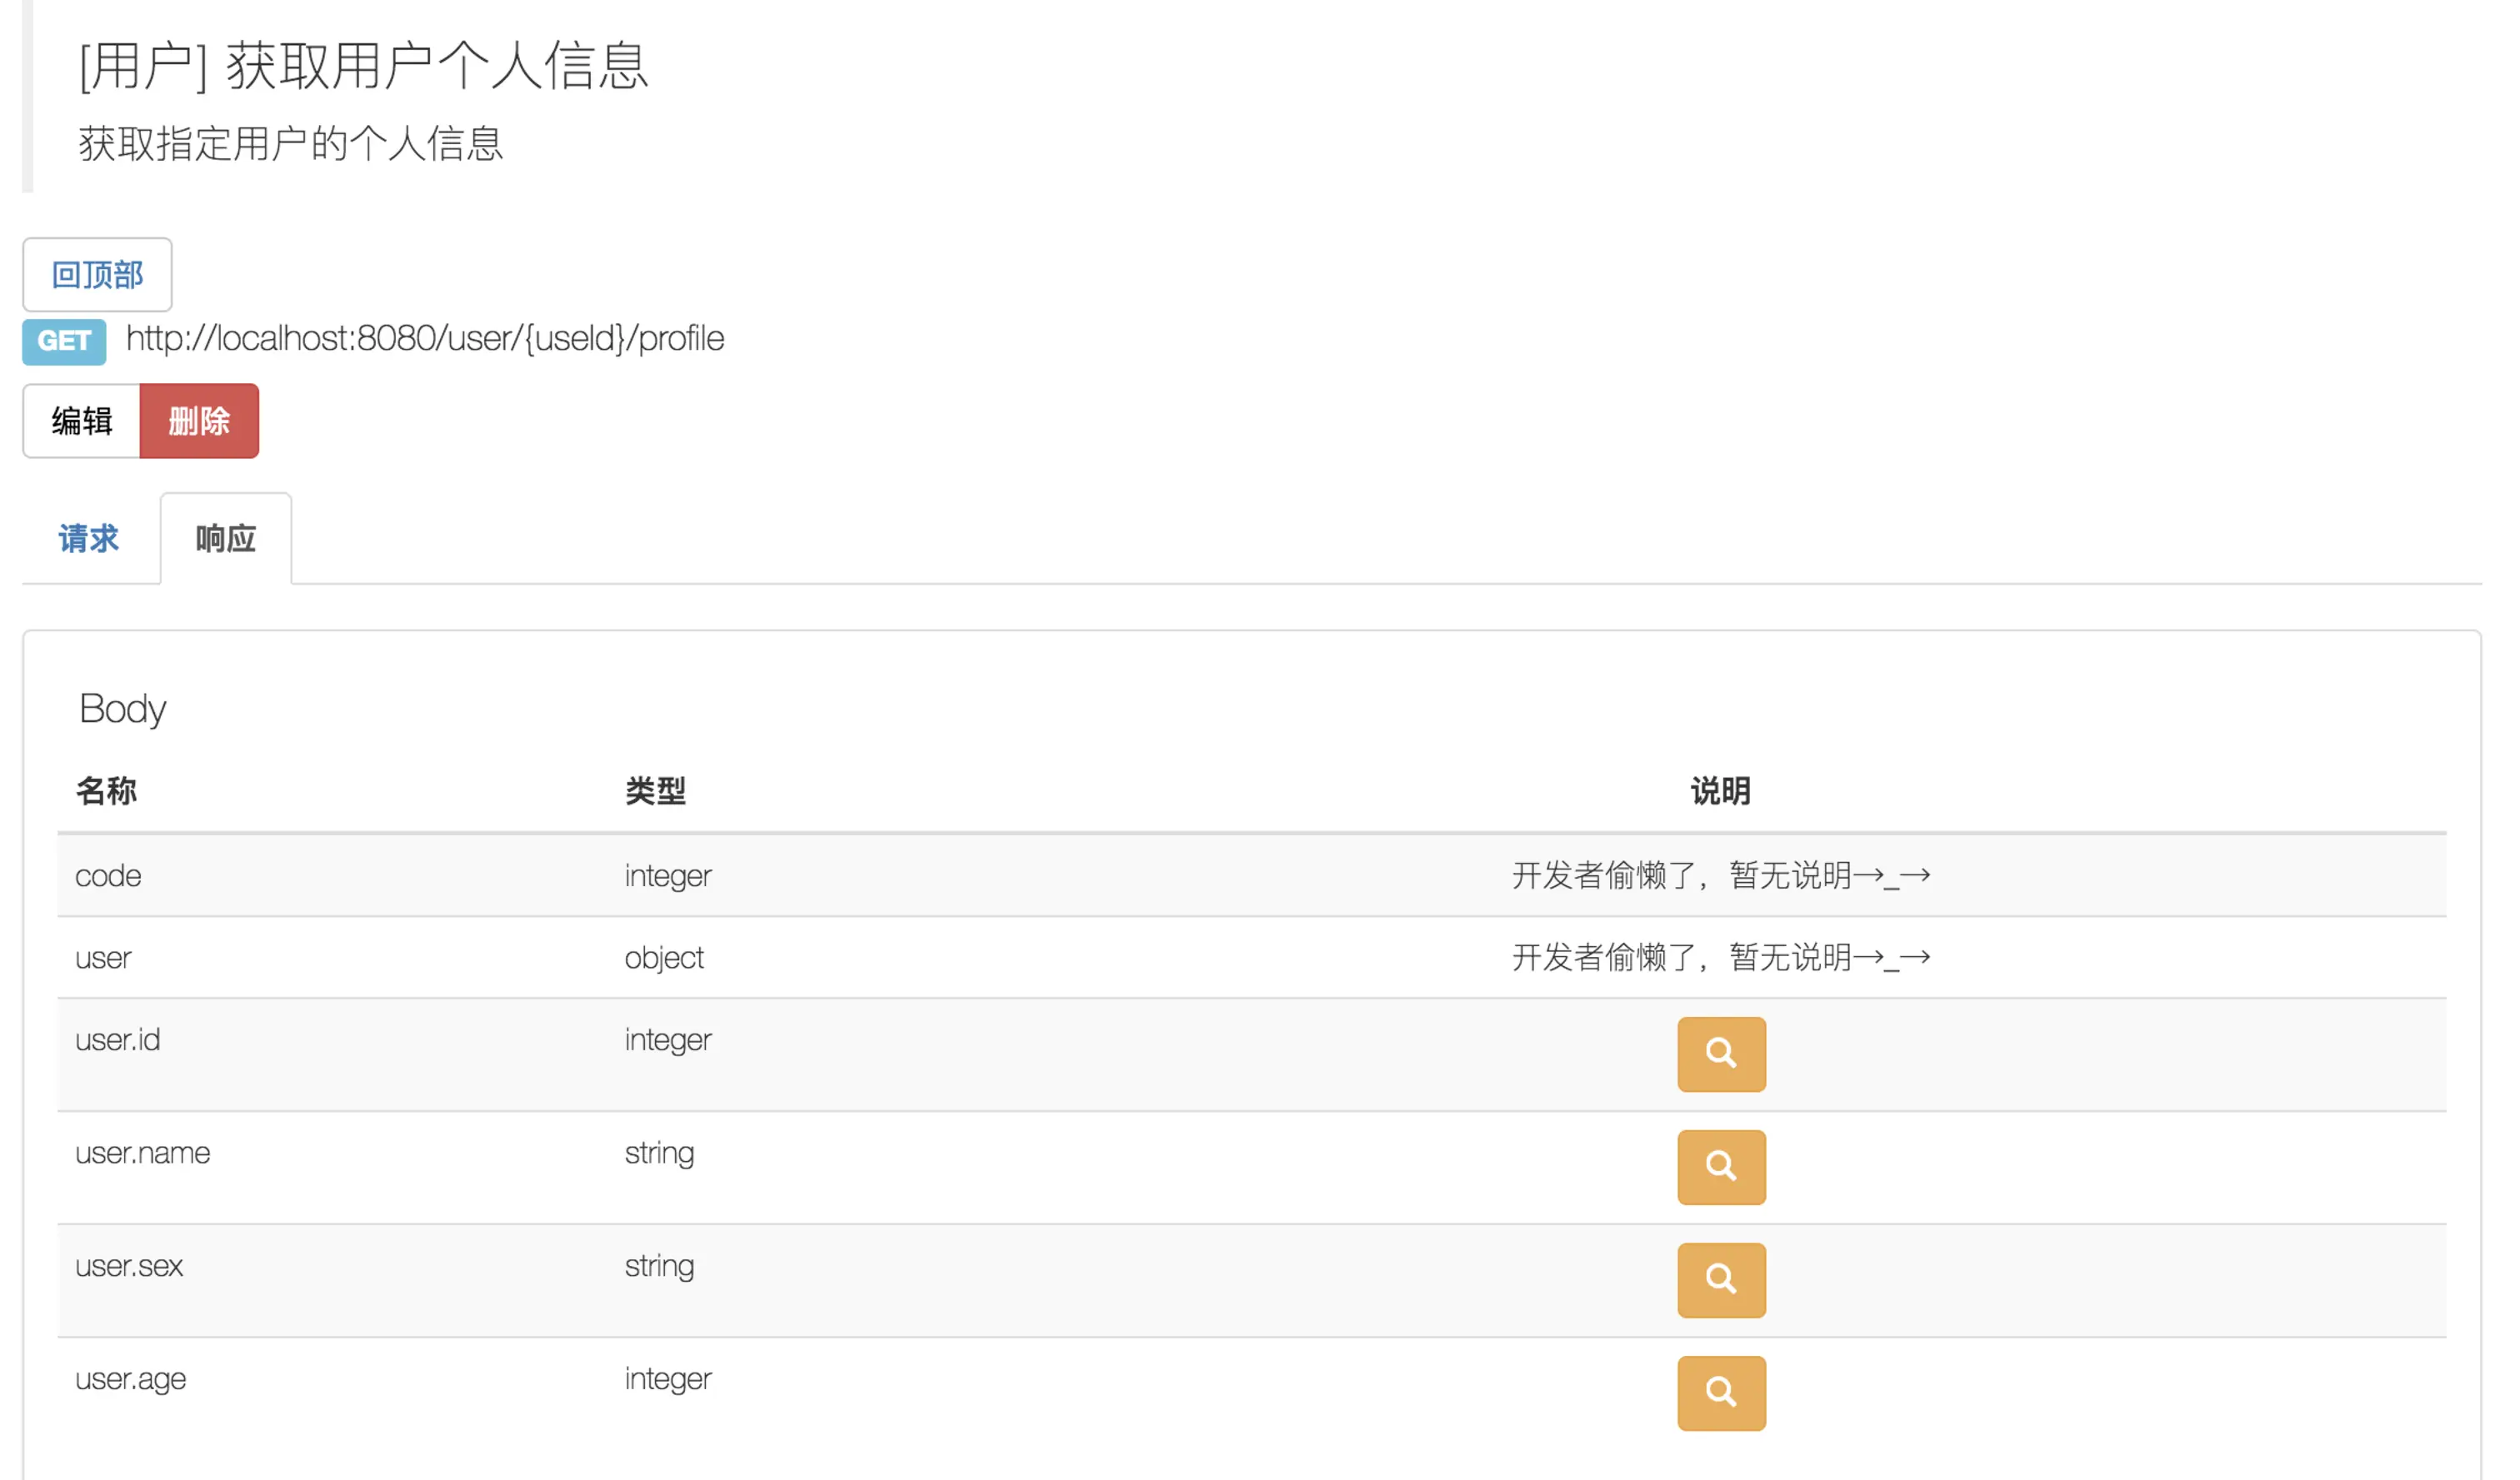Screen dimensions: 2520x1480
Task: Switch to the 请求 tab
Action: (88, 539)
